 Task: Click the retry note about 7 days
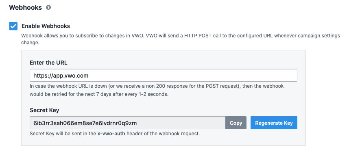click(x=157, y=90)
